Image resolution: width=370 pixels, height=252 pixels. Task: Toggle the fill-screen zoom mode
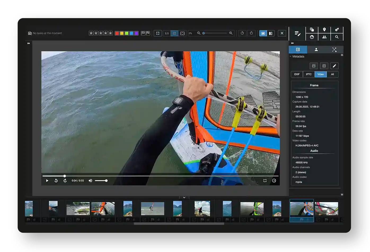pyautogui.click(x=182, y=33)
